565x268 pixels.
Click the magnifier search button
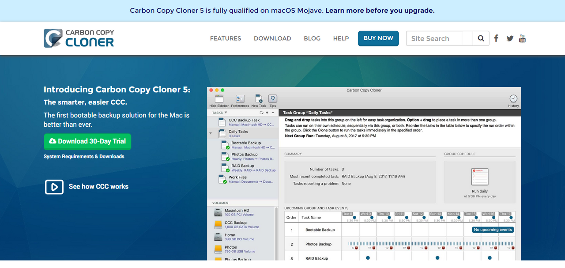point(481,38)
